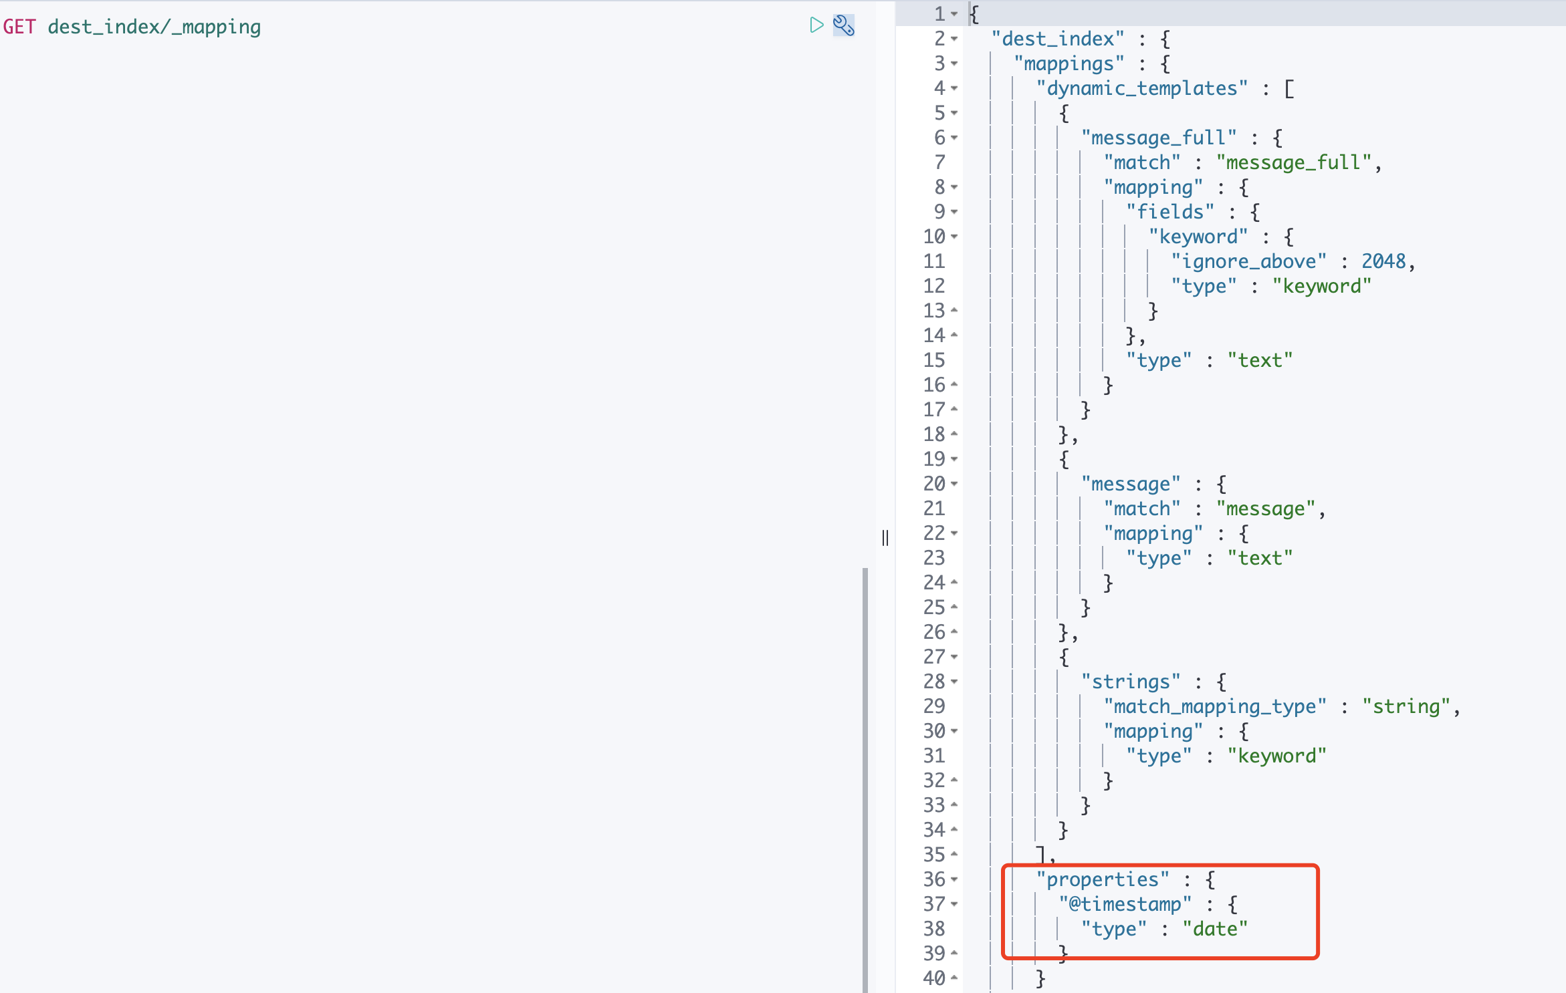Screen dimensions: 1566x993
Task: Click the GET method keyword in editor
Action: tap(19, 27)
